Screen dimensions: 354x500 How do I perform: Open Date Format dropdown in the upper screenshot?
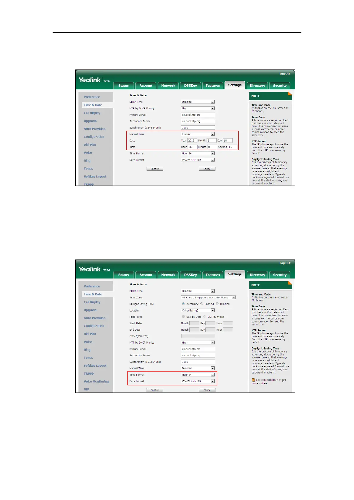click(198, 160)
